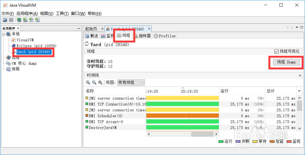305x155 pixels.
Task: Select VM 核心 dump tree item
Action: click(x=21, y=63)
